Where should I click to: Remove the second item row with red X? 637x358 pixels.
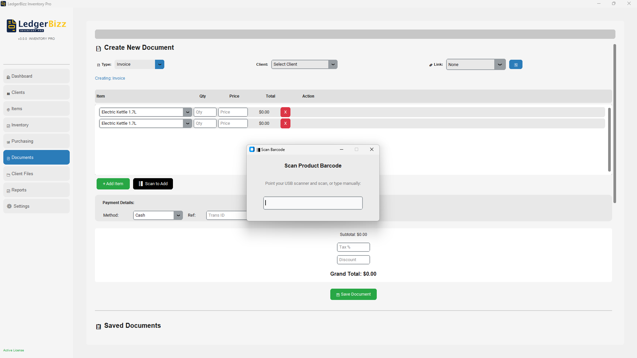tap(285, 123)
